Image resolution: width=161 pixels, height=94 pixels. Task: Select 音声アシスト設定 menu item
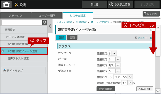24,58
